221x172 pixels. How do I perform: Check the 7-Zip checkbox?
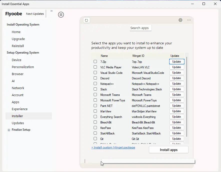click(95, 62)
